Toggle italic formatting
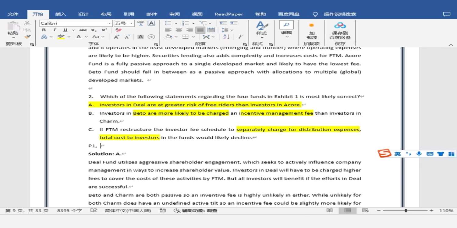Viewport: 457px width, 228px height. [x=54, y=30]
